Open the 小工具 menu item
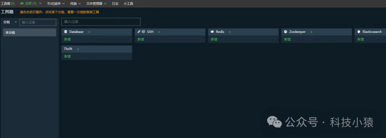 coord(128,4)
